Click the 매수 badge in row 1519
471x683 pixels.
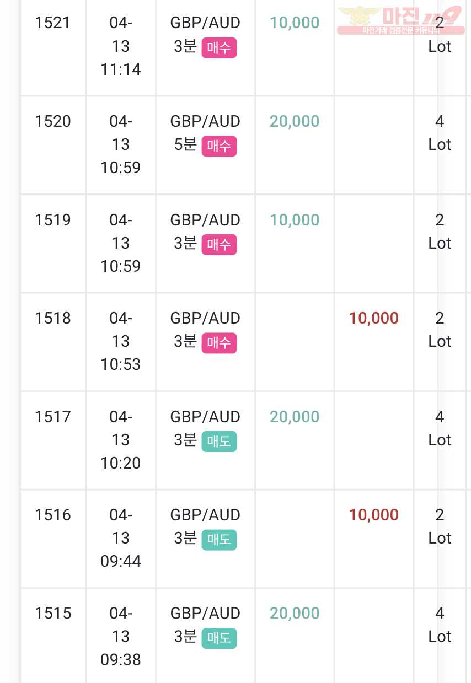click(219, 245)
